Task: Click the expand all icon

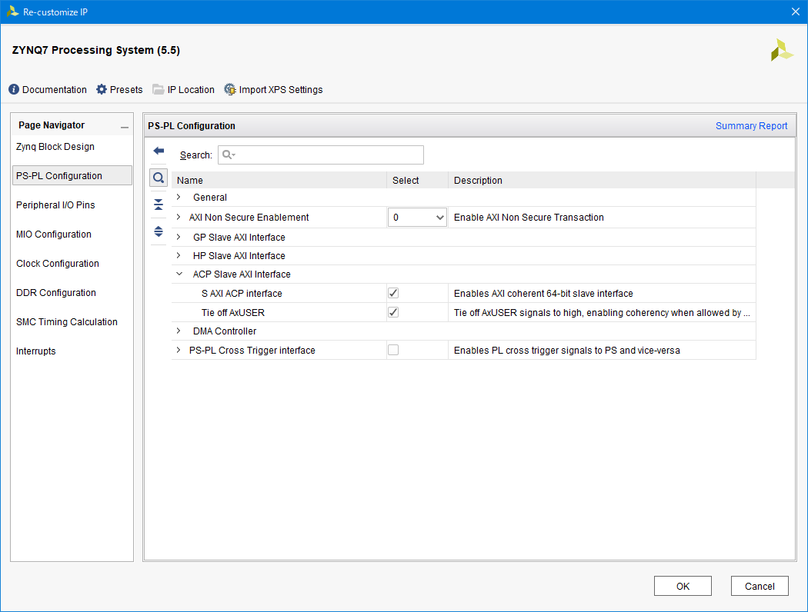Action: click(159, 231)
